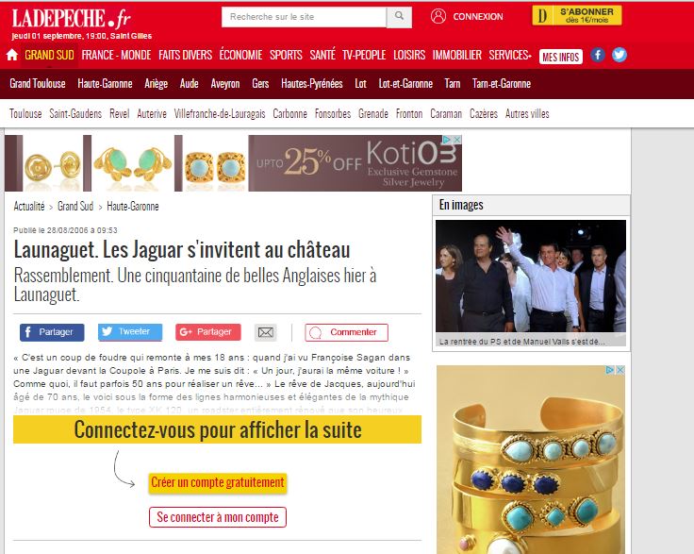The image size is (694, 554).
Task: Open the Services+ menu
Action: coord(510,55)
